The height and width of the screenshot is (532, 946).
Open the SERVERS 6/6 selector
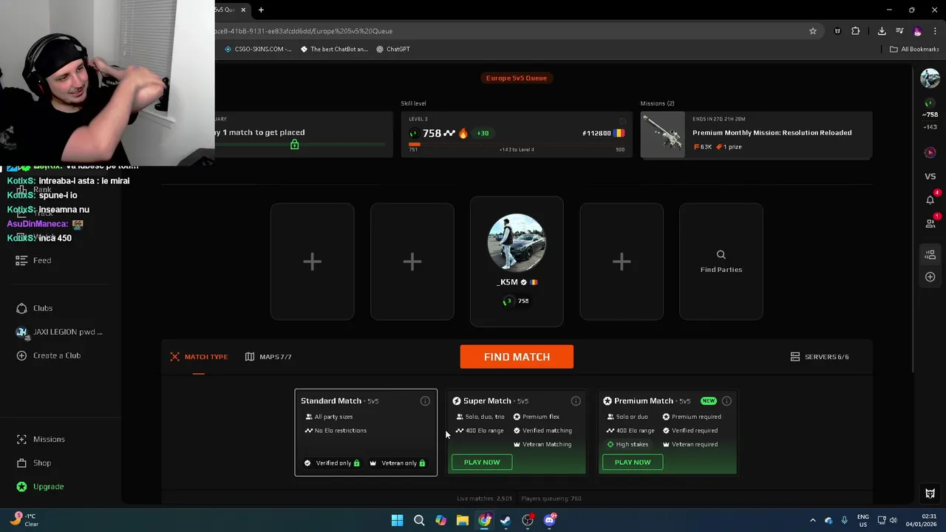pyautogui.click(x=820, y=357)
